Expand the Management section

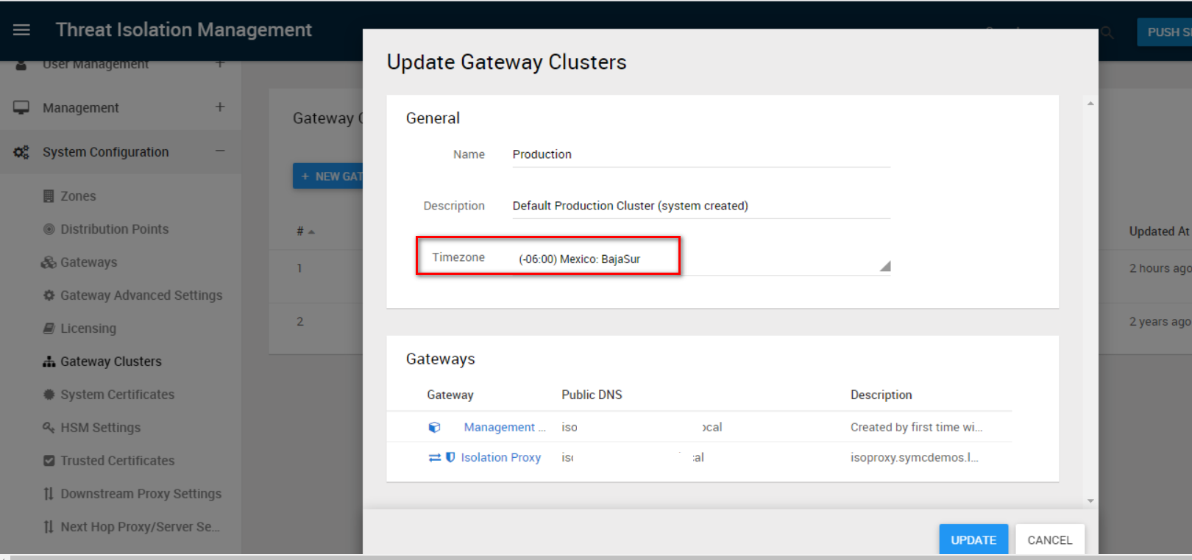point(220,107)
